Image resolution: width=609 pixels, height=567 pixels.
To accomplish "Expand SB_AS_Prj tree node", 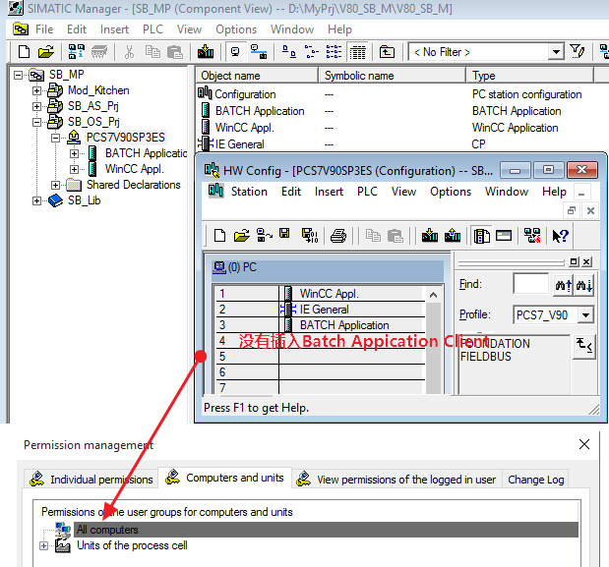I will (37, 106).
